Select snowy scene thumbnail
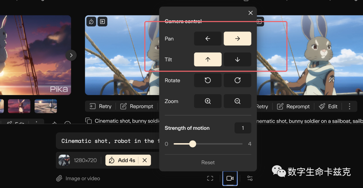This screenshot has width=363, height=188. coord(46,106)
